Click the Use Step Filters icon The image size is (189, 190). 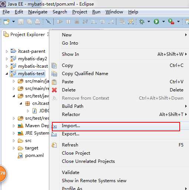[131, 22]
